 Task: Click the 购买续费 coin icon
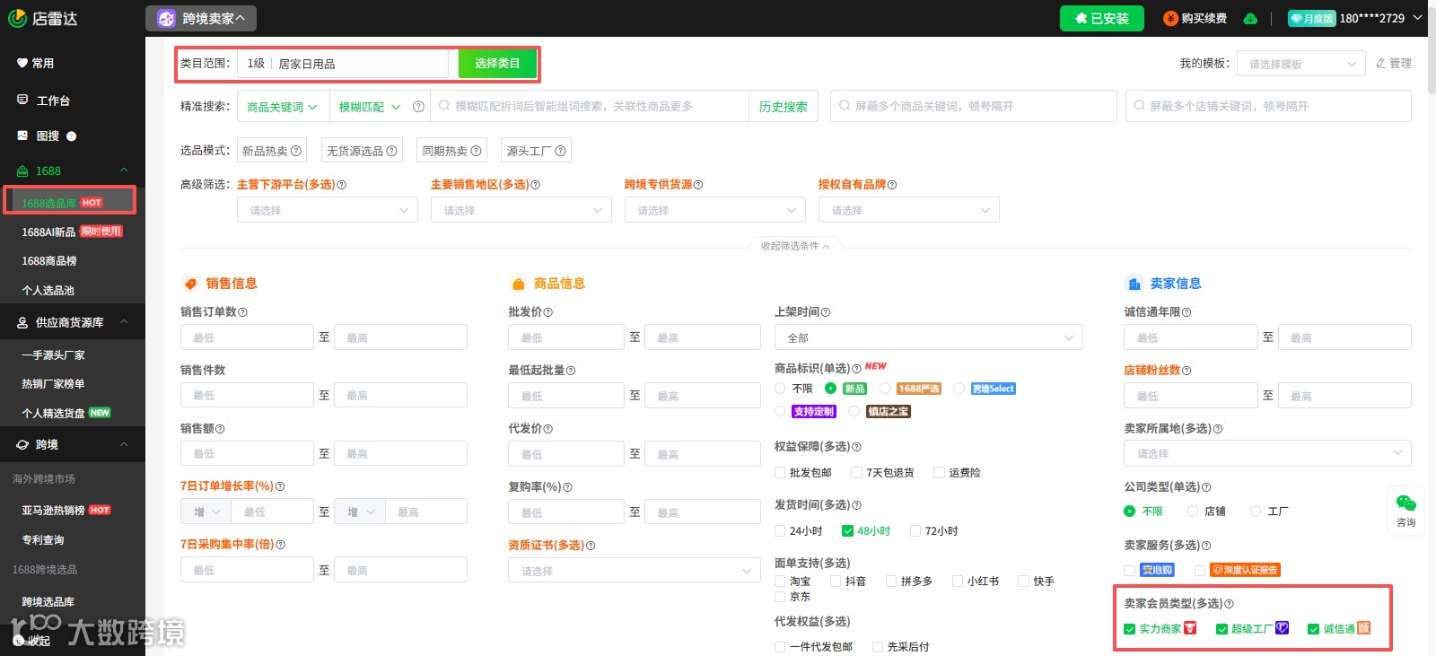click(1170, 18)
